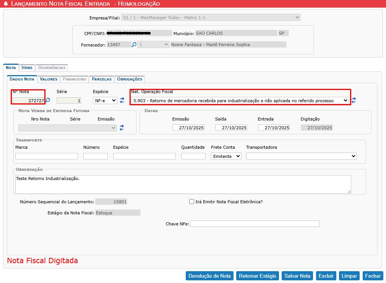386x283 pixels.
Task: Switch to the Itens tab
Action: (x=27, y=68)
